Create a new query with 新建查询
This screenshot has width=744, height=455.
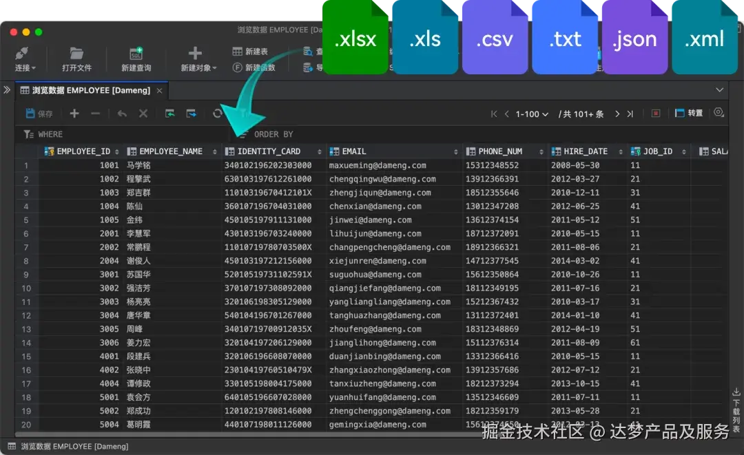pos(136,59)
